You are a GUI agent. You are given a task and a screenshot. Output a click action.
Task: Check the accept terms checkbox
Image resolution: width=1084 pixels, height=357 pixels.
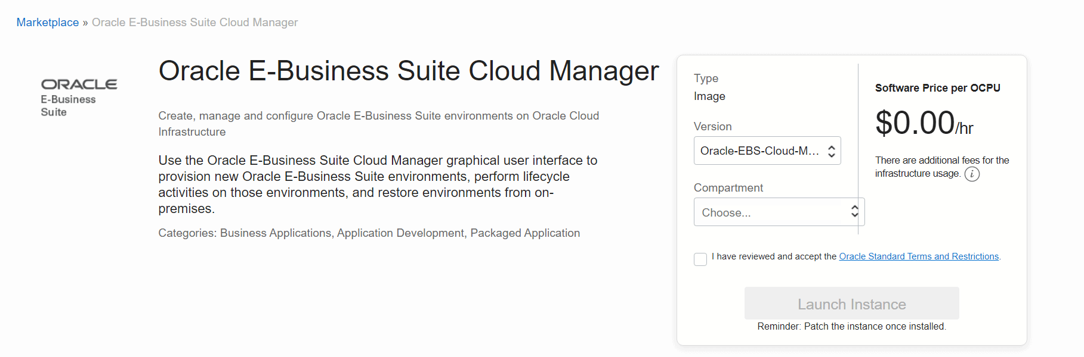(x=700, y=259)
